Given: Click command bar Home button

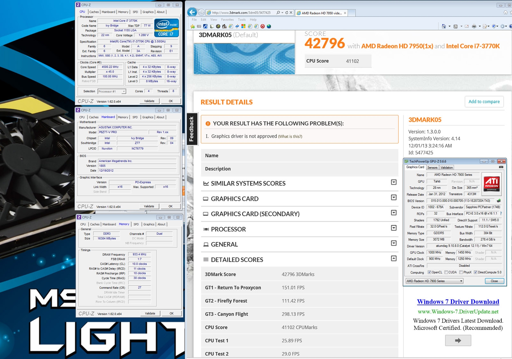Looking at the screenshot, I should click(444, 26).
